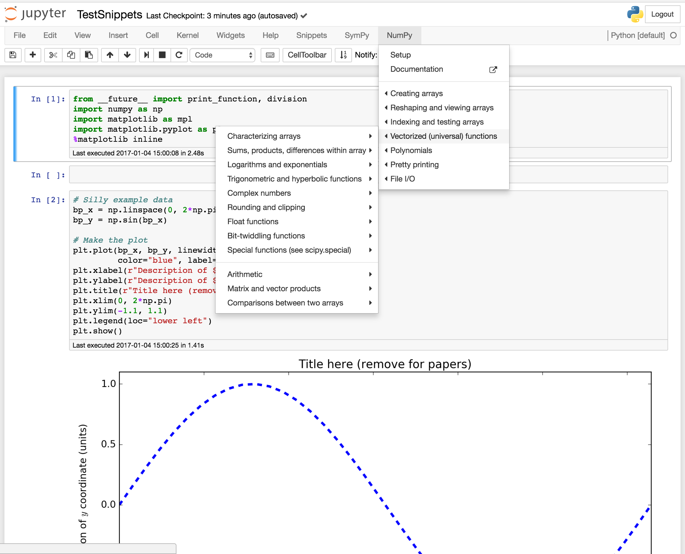Restart kernel with the circular arrow icon
685x554 pixels.
tap(179, 55)
